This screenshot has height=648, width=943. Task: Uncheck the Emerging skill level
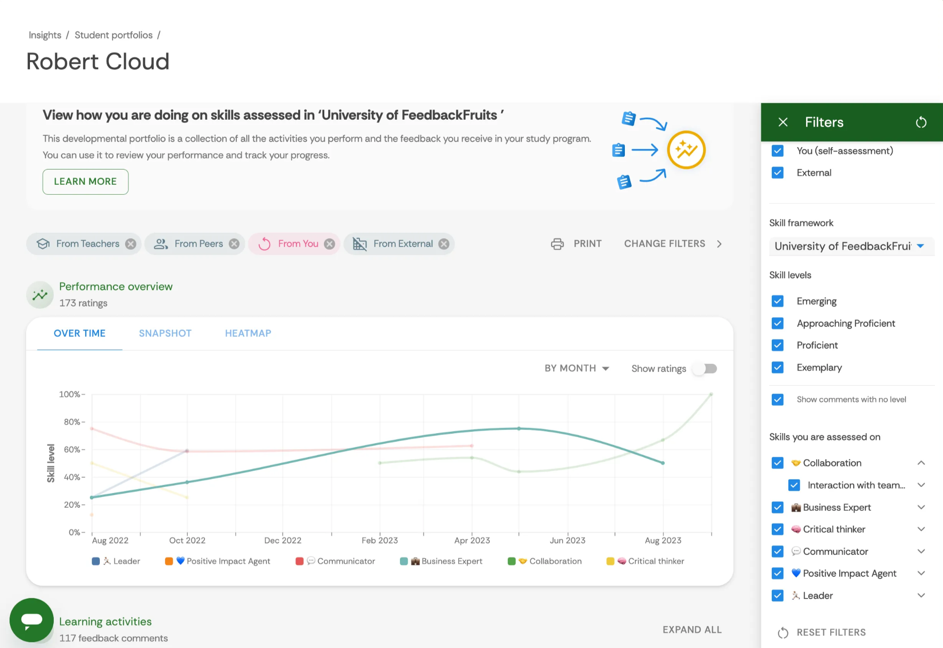coord(778,301)
